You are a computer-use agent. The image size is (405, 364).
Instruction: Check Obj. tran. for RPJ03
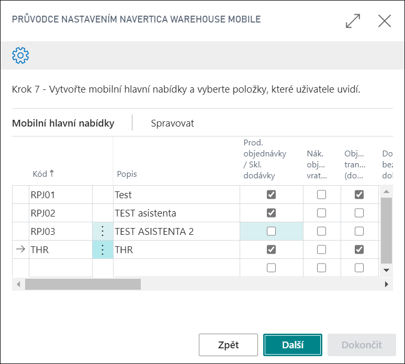coord(359,231)
